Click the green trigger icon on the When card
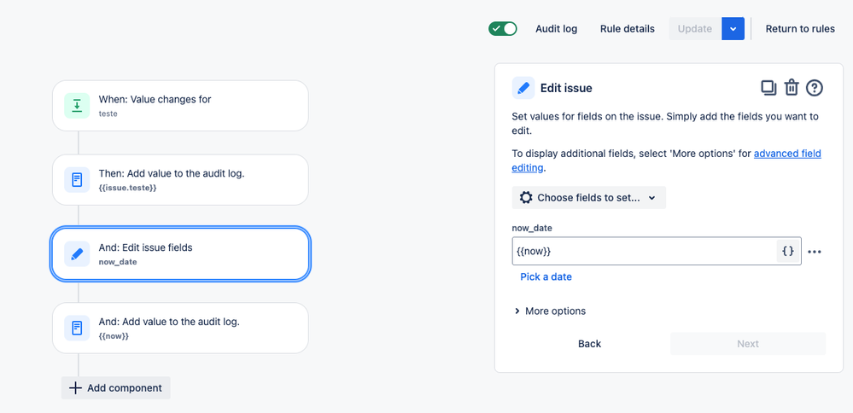 77,106
